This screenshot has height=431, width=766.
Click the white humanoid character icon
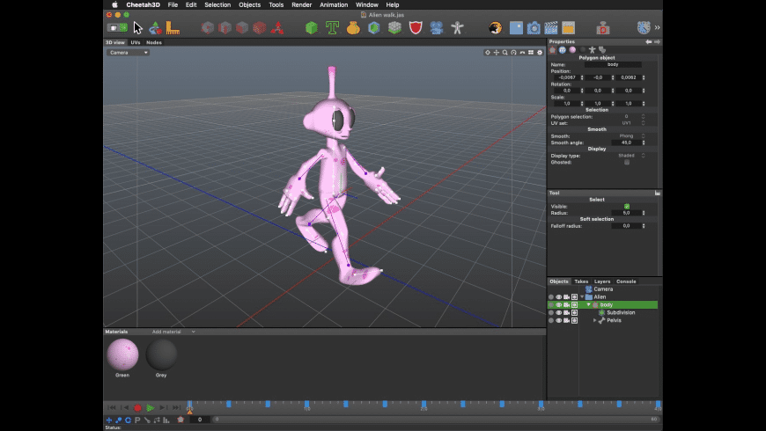pyautogui.click(x=457, y=27)
